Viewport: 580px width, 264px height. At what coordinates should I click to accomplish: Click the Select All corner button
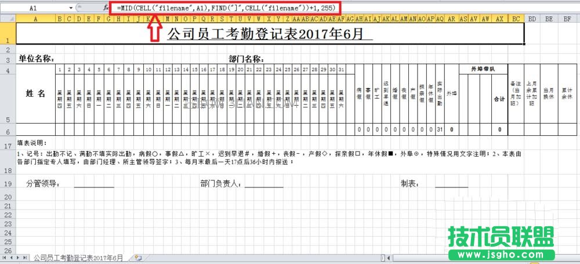pyautogui.click(x=8, y=19)
